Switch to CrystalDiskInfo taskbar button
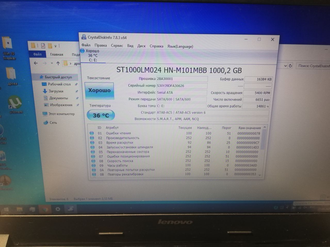This screenshot has width=330, height=247. pos(71,209)
